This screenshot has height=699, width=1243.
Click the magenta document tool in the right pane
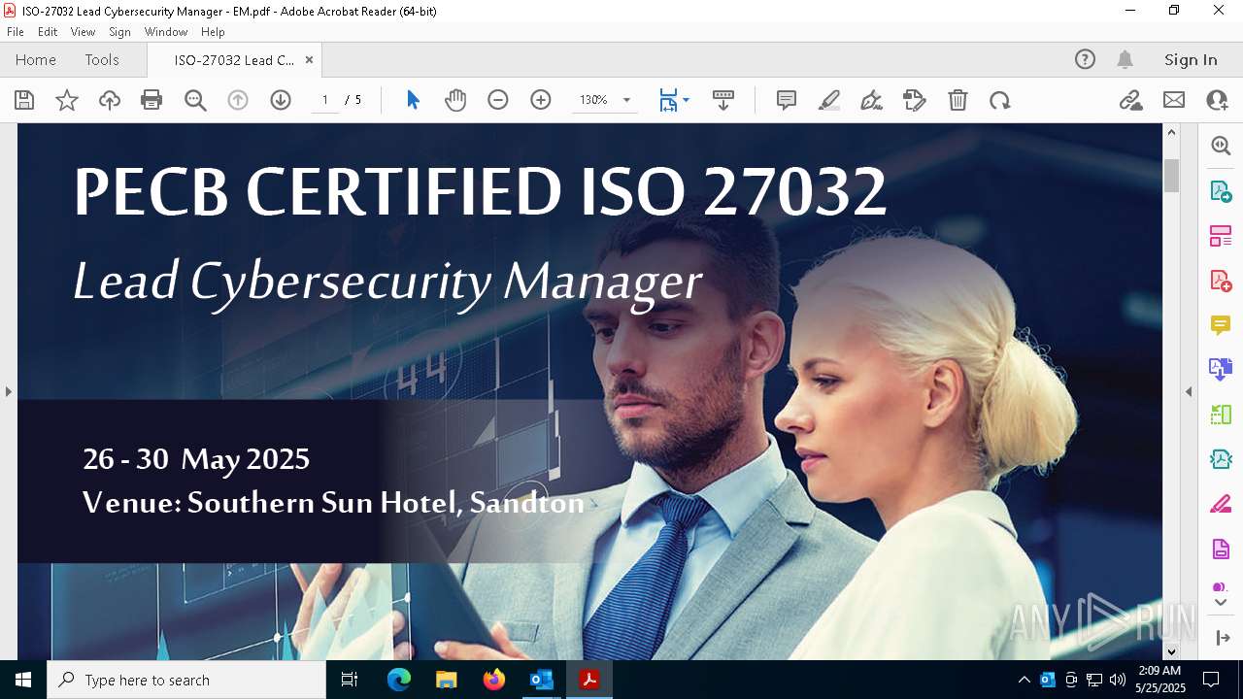(1221, 549)
